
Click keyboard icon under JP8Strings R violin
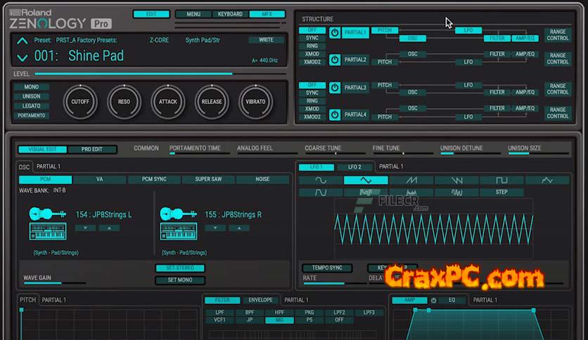[x=178, y=231]
